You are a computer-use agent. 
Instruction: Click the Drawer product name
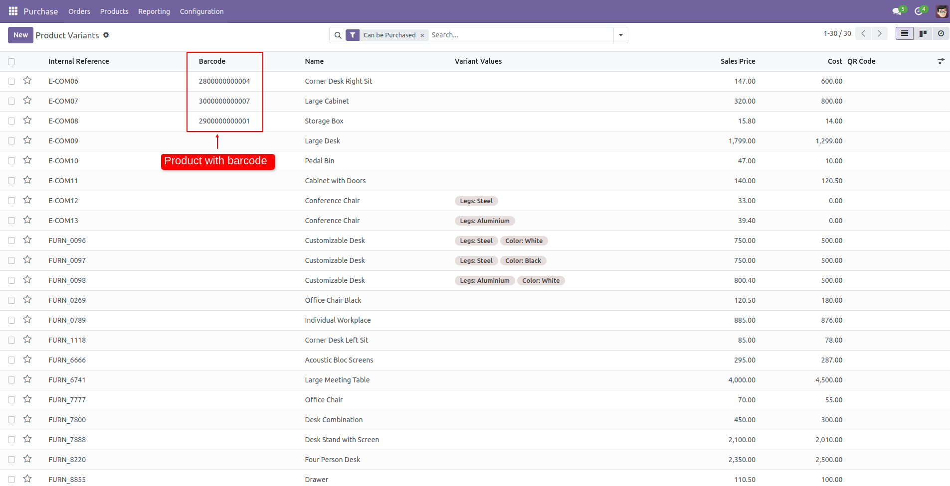(x=317, y=480)
